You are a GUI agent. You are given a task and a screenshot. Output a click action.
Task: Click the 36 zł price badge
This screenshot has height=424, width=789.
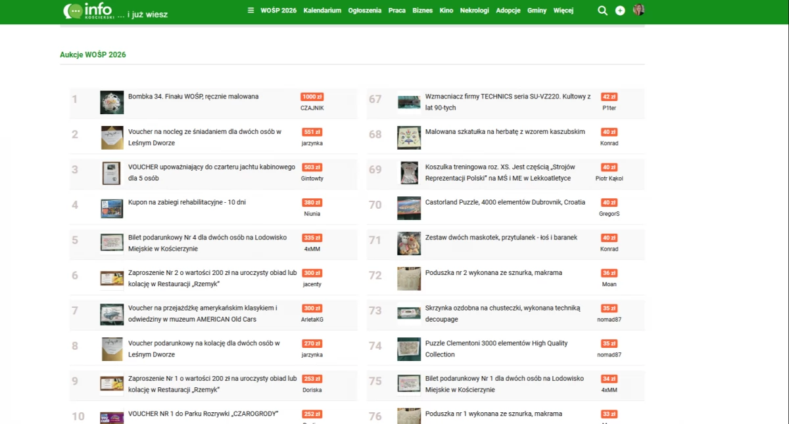[610, 273]
